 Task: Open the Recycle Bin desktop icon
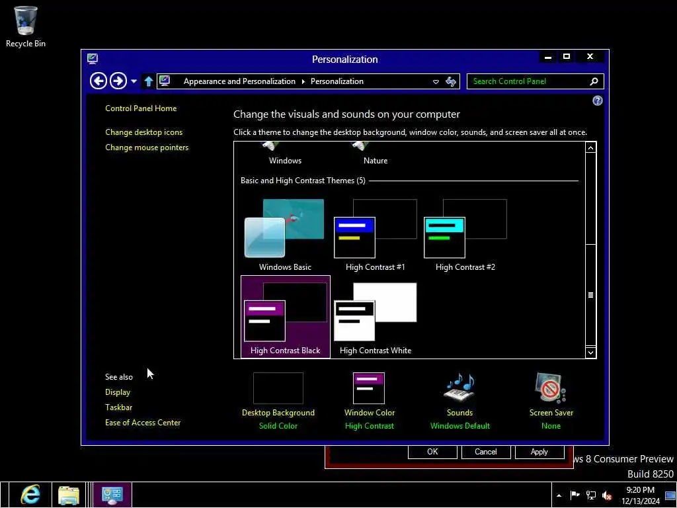click(26, 26)
